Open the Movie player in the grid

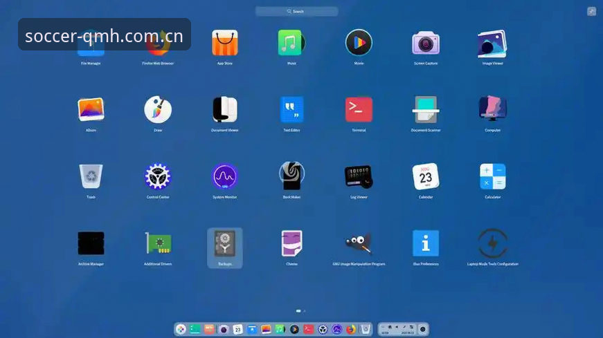pyautogui.click(x=359, y=43)
